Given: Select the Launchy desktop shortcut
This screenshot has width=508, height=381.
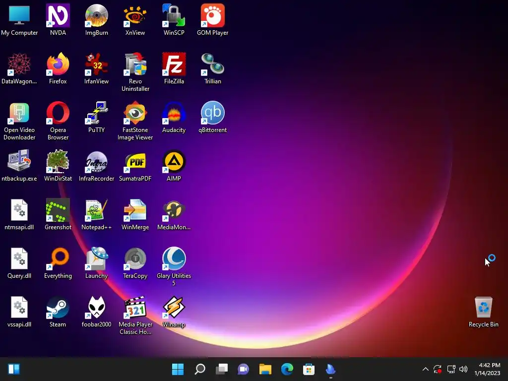Looking at the screenshot, I should click(x=96, y=258).
